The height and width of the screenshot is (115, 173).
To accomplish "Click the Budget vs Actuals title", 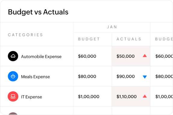I will (38, 12).
